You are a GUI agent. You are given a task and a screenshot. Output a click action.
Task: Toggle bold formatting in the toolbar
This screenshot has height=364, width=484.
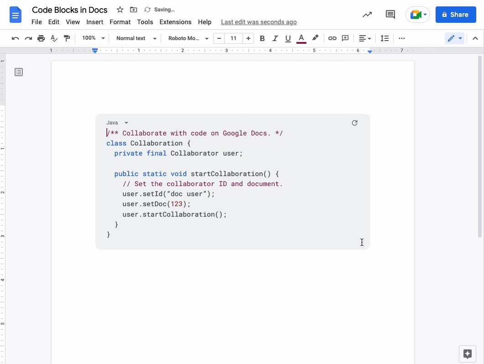[x=262, y=38]
